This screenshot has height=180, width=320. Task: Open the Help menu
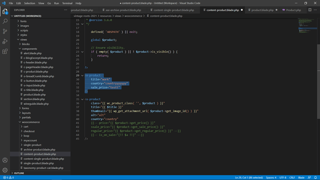78,3
